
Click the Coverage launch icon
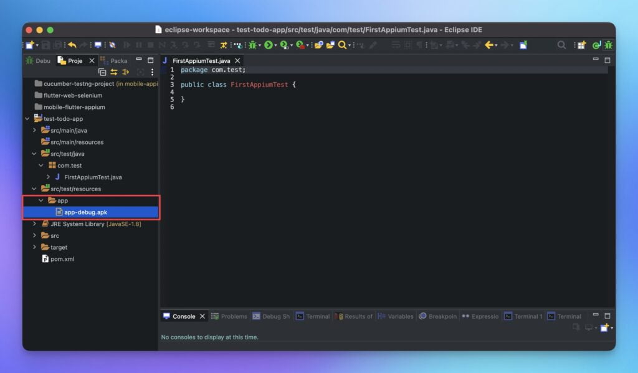point(284,45)
